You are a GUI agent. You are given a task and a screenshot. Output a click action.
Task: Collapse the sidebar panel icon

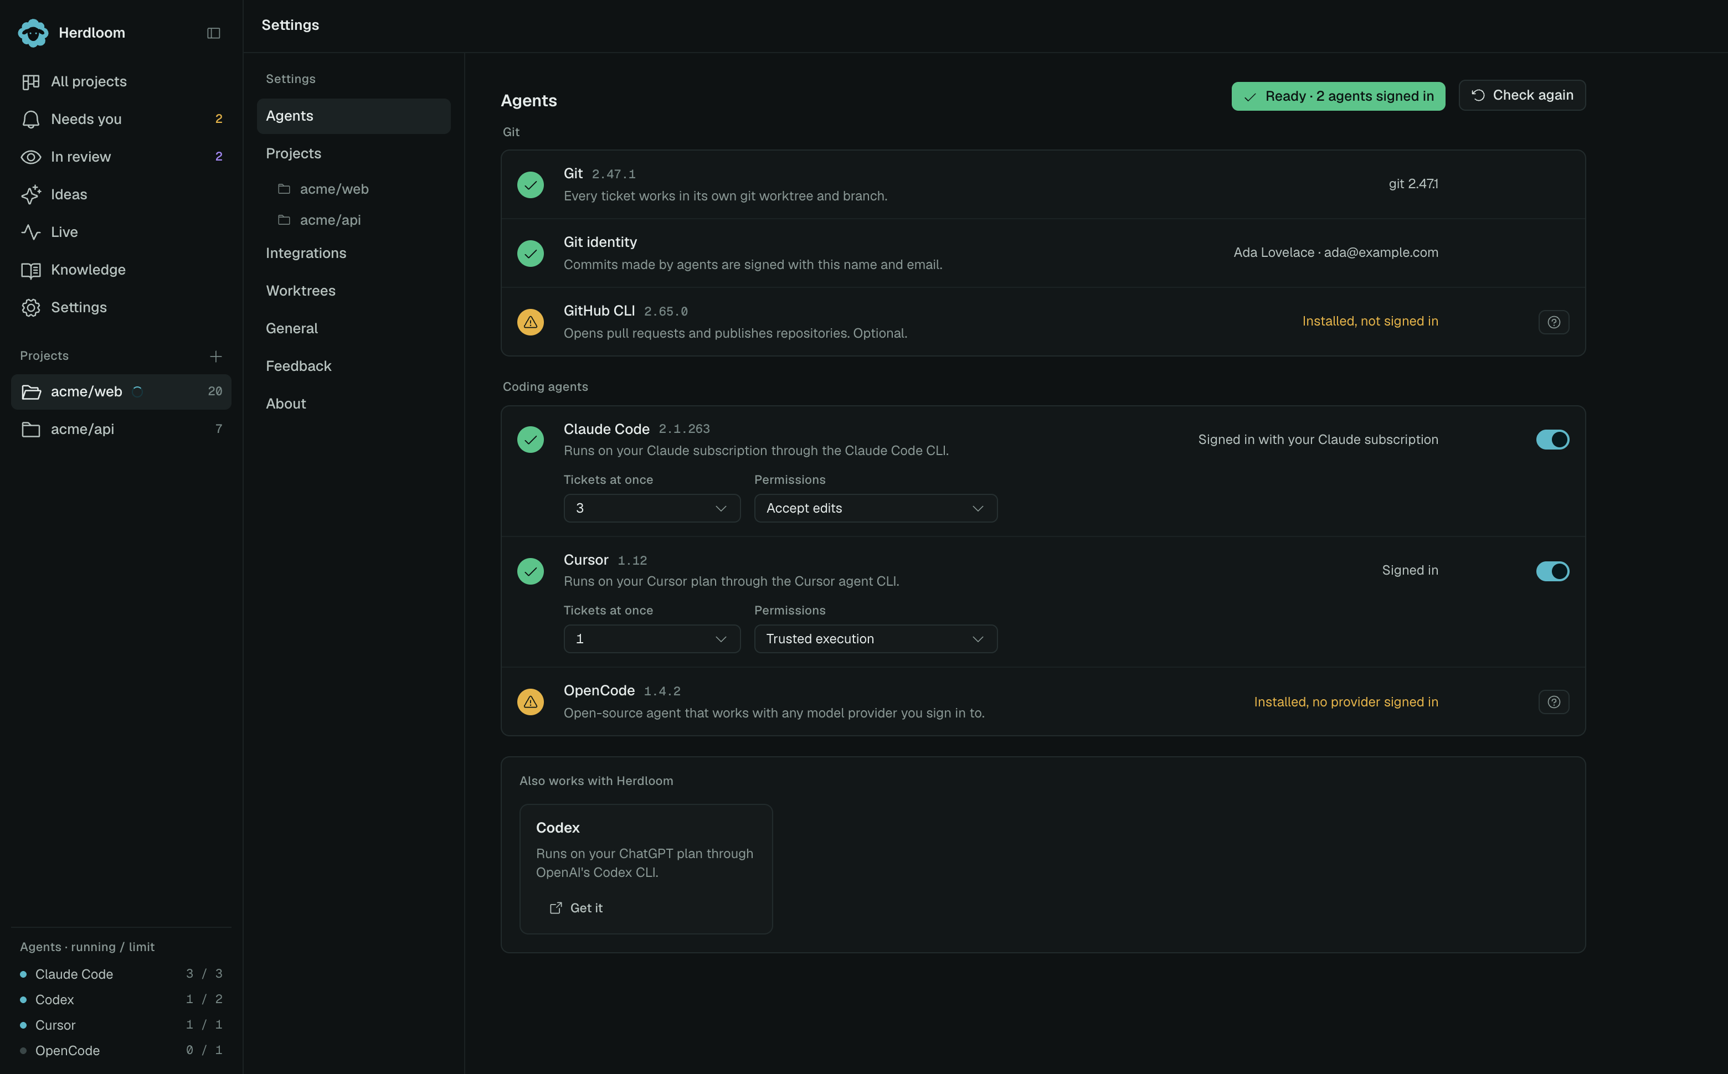(213, 33)
